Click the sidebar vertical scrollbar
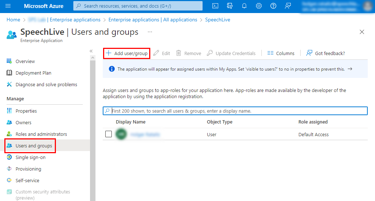This screenshot has width=375, height=201. tap(93, 131)
